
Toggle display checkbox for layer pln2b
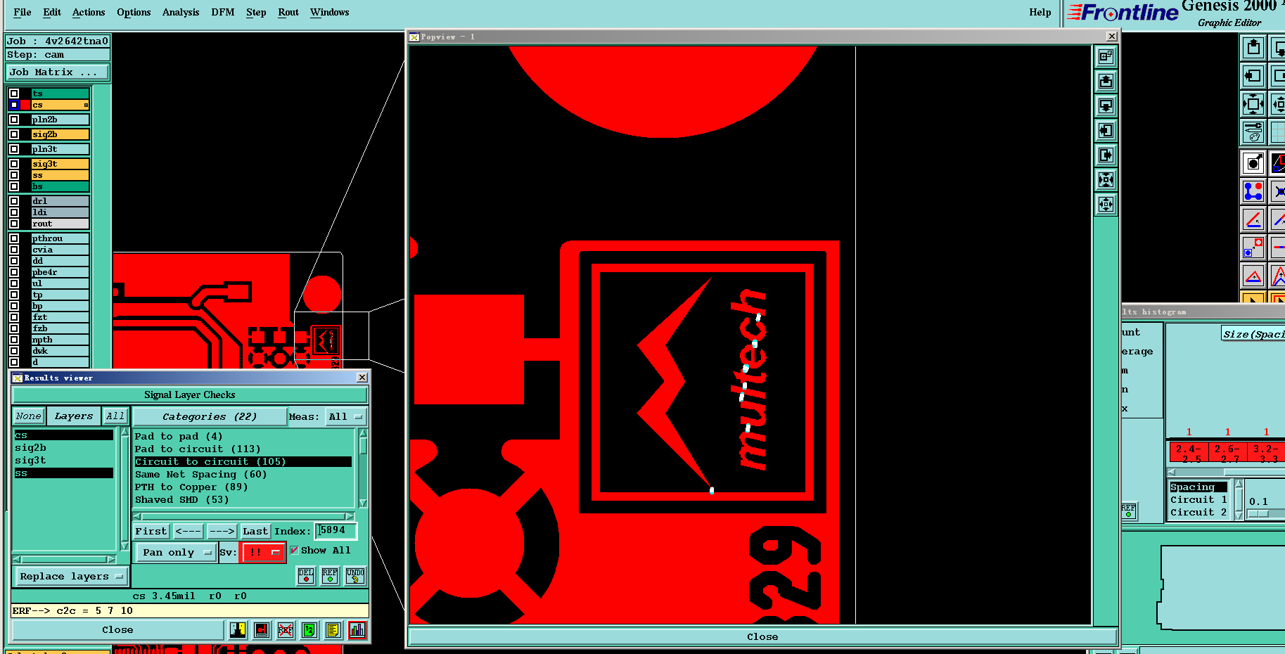pyautogui.click(x=14, y=120)
